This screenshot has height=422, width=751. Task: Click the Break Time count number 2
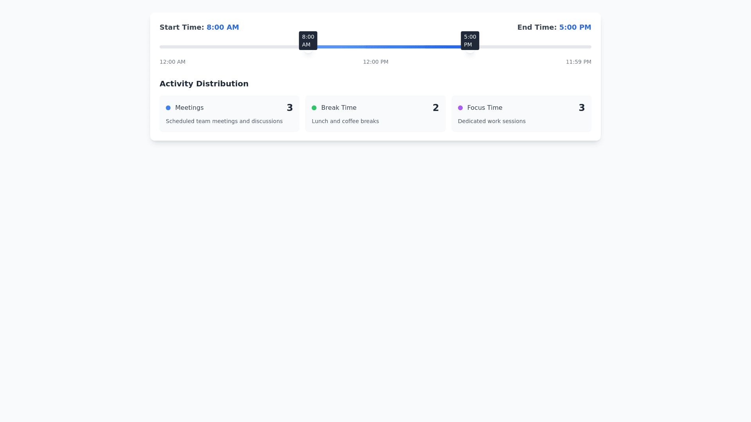click(x=436, y=108)
